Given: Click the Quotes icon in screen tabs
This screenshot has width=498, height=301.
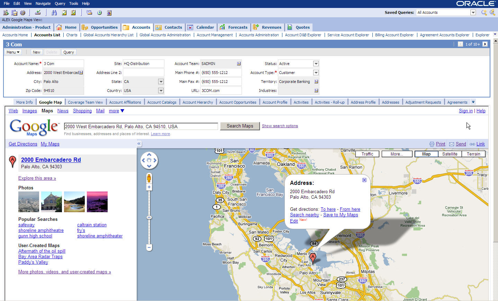Looking at the screenshot, I should [290, 27].
